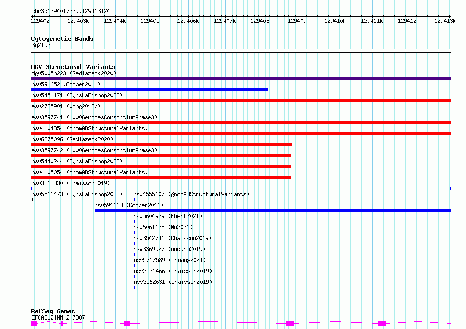Open nsv4555107 (gnomADStructuralVariants) label
466x329 pixels.
click(191, 194)
